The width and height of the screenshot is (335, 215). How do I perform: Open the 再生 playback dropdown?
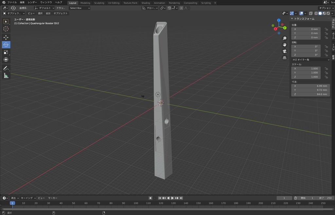[x=15, y=198]
